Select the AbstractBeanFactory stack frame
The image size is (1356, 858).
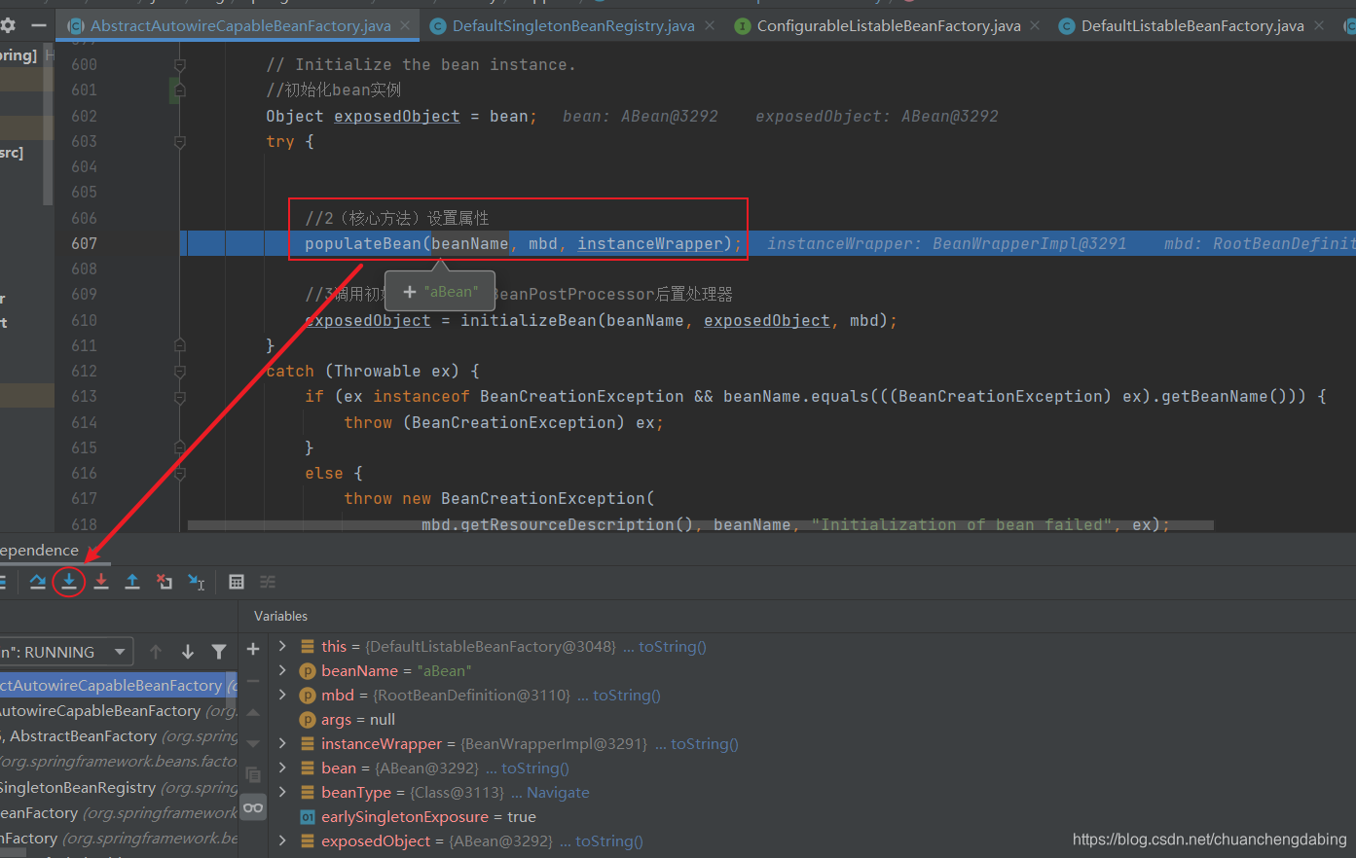pos(117,736)
